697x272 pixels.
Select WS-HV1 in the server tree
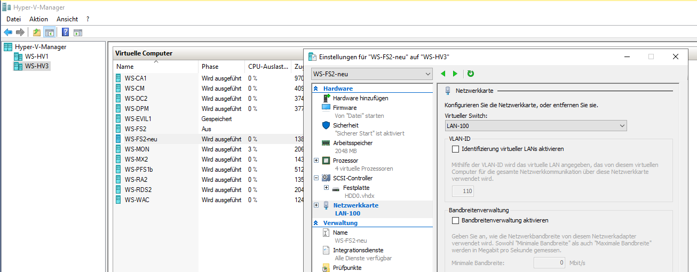pyautogui.click(x=37, y=56)
